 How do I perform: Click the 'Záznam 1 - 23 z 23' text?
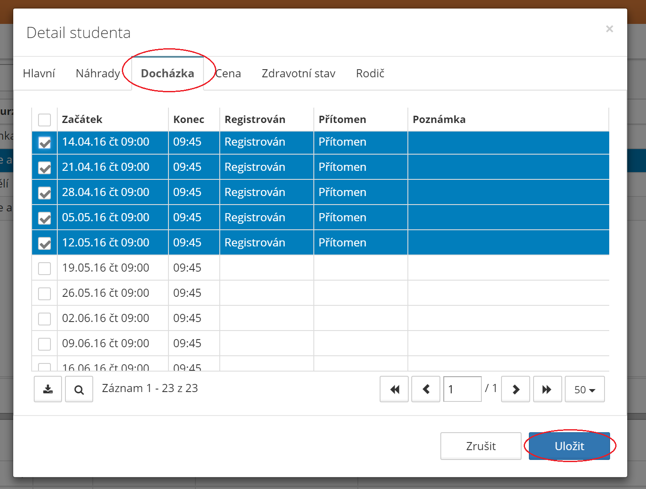[150, 388]
